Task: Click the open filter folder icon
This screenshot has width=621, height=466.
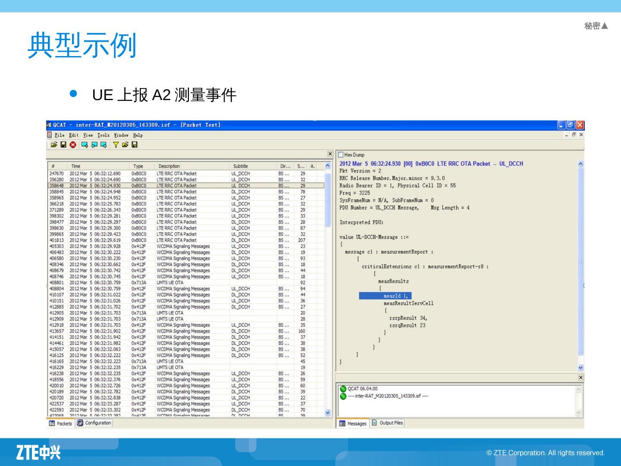Action: 125,145
